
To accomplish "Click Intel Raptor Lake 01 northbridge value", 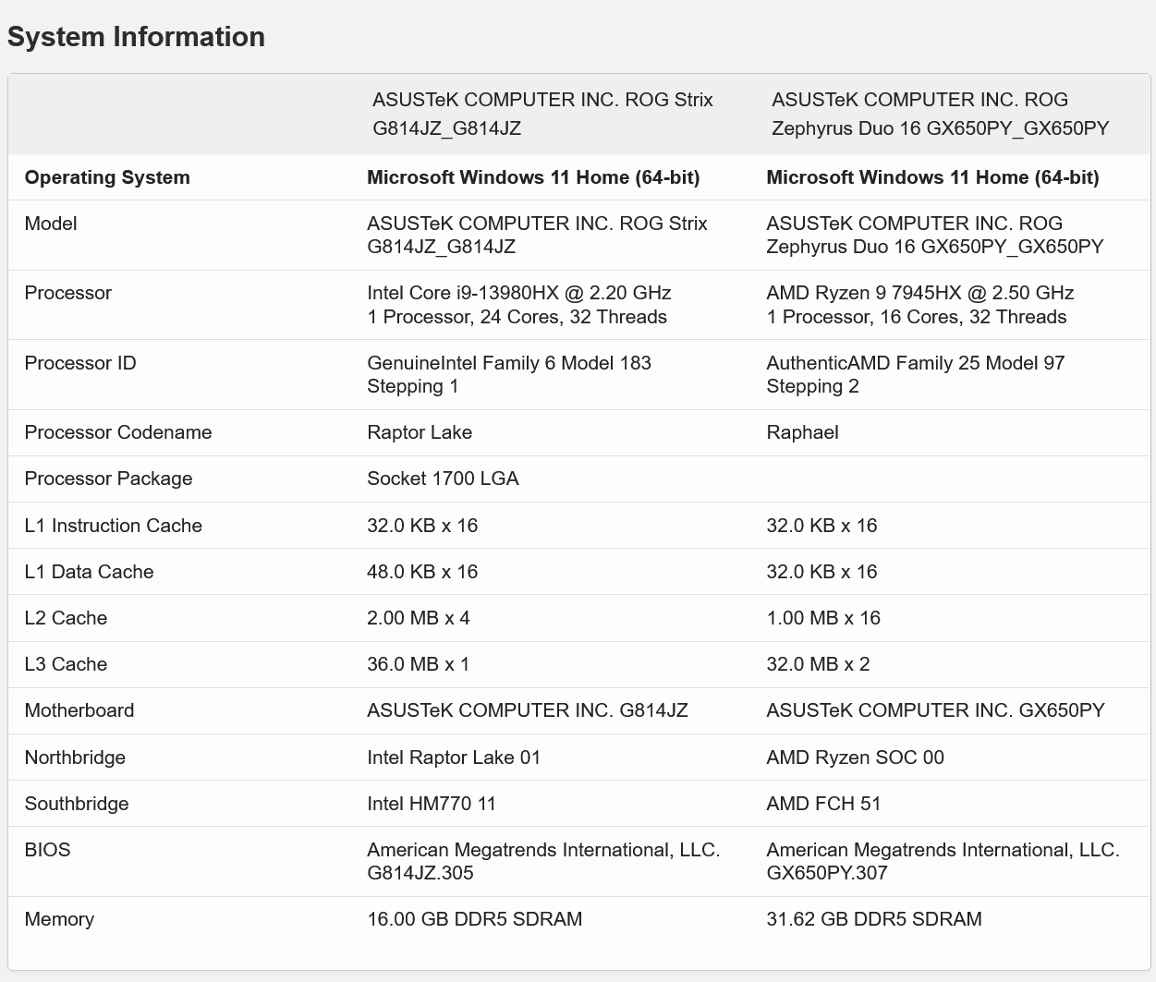I will (454, 758).
